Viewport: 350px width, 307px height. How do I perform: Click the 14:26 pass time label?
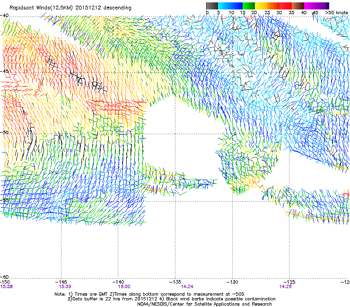(x=285, y=287)
